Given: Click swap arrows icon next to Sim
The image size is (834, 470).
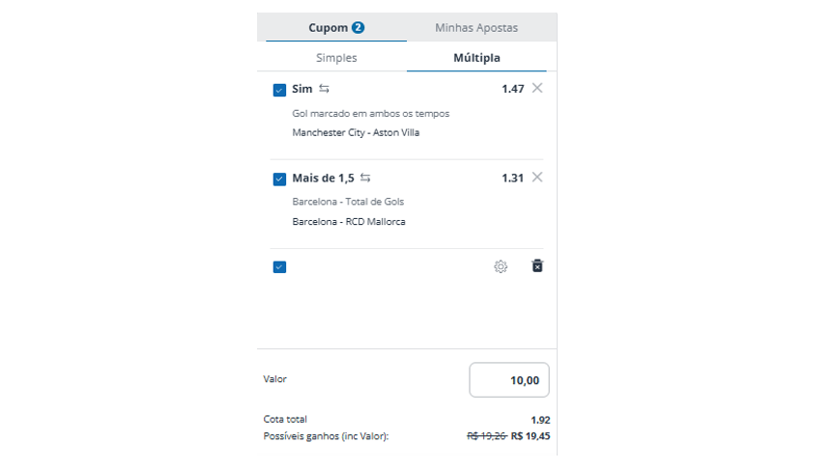Looking at the screenshot, I should point(325,89).
